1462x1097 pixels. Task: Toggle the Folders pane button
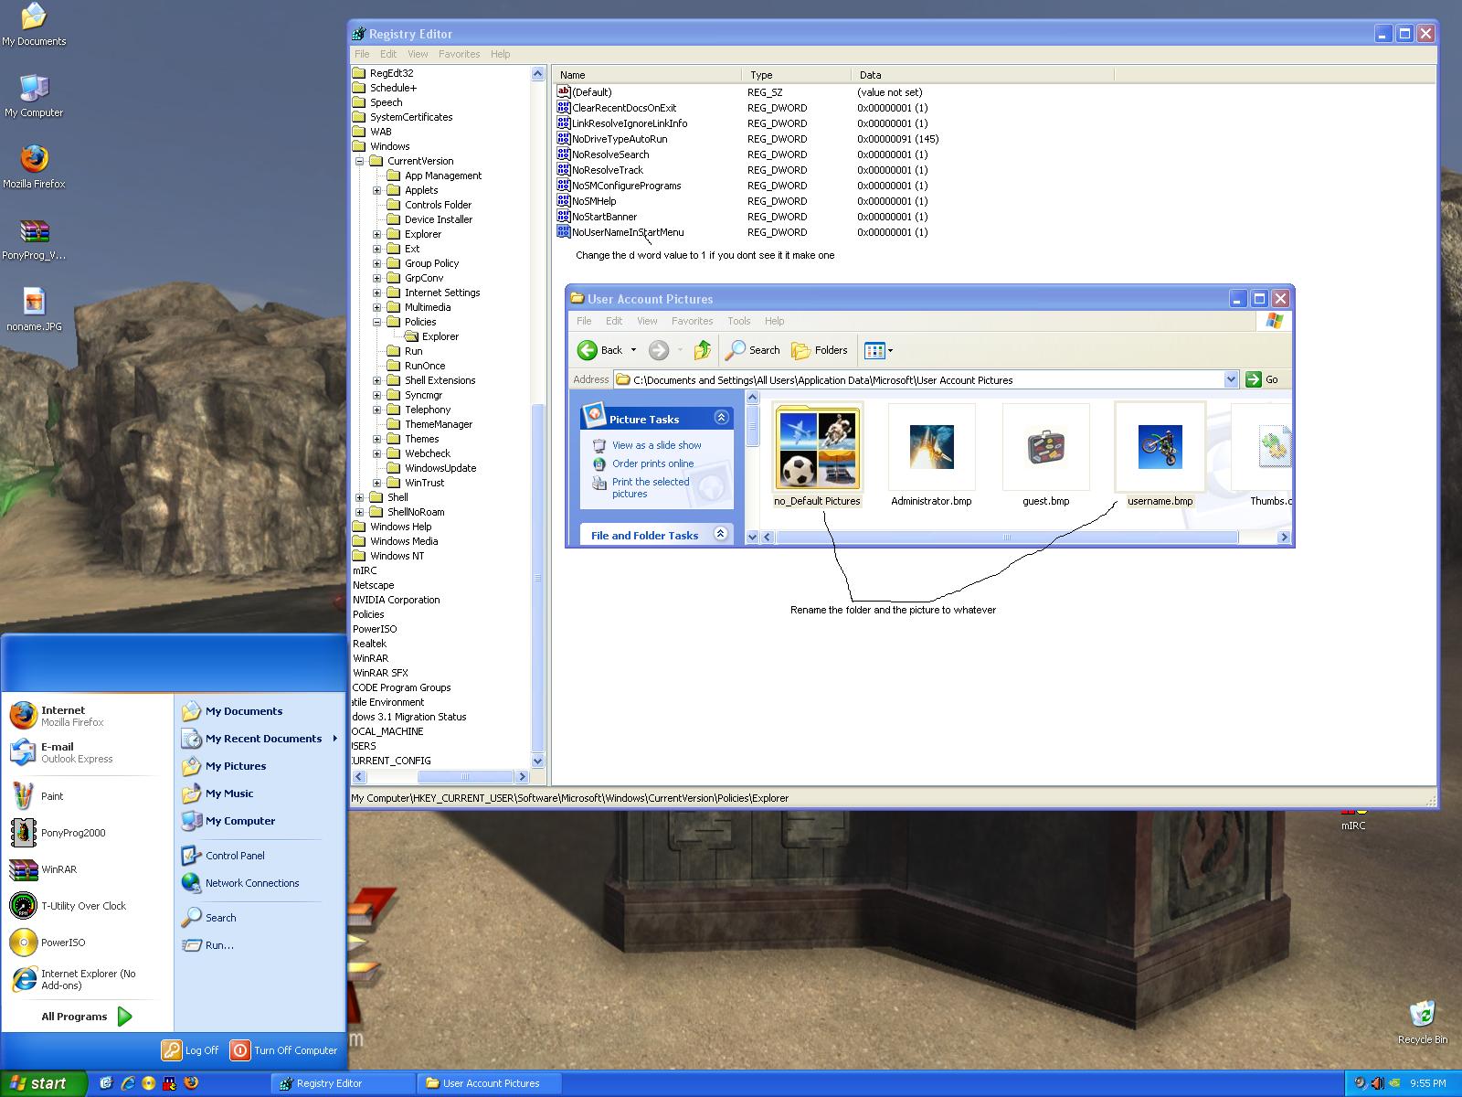point(820,350)
